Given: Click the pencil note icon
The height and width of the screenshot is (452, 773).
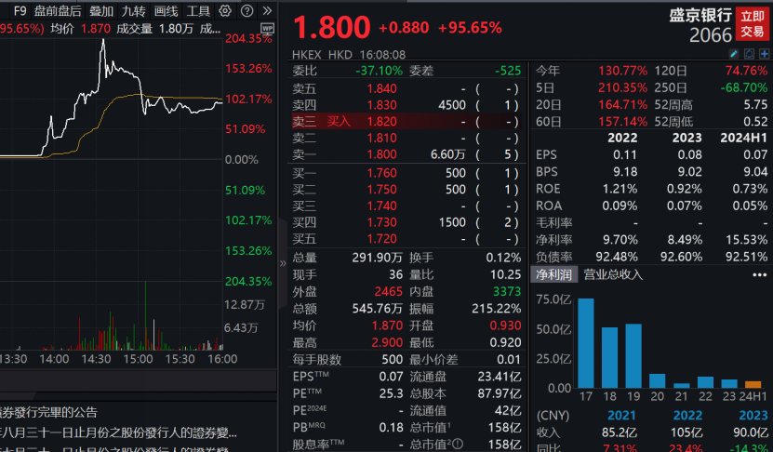Looking at the screenshot, I should (x=734, y=54).
